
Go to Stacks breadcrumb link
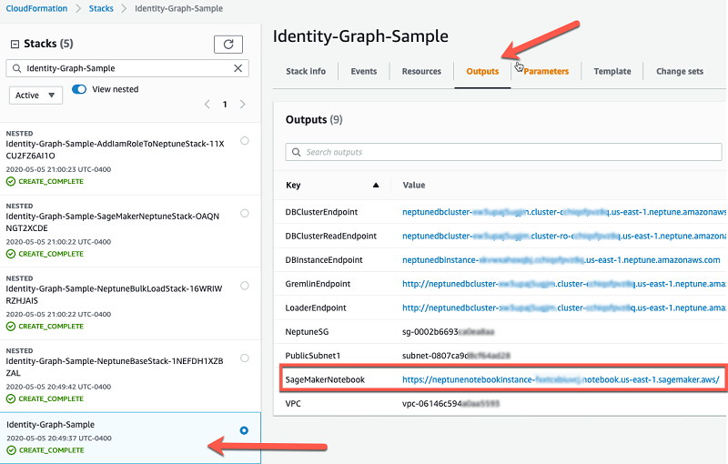[x=101, y=8]
